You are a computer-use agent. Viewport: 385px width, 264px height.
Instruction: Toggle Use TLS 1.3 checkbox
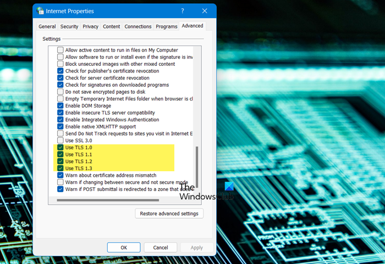[x=60, y=168]
